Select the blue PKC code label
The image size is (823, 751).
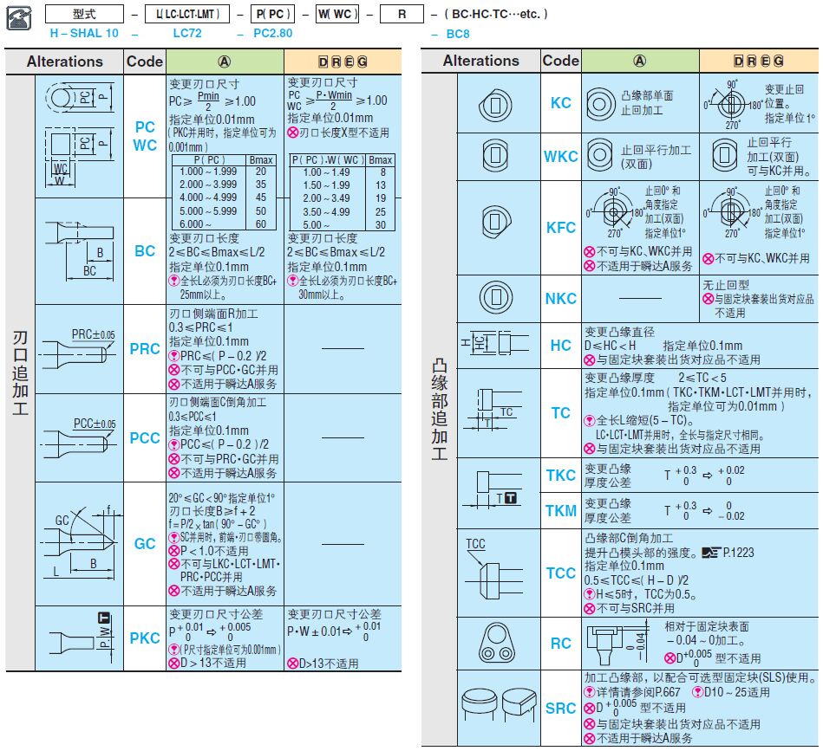tap(145, 638)
